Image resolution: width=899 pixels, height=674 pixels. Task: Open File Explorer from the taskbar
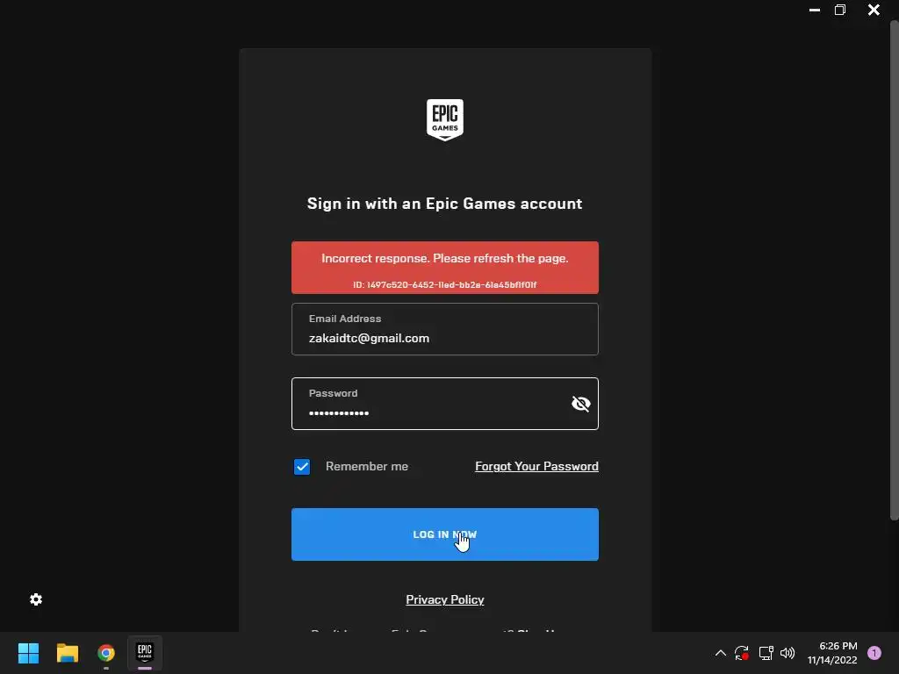tap(67, 653)
